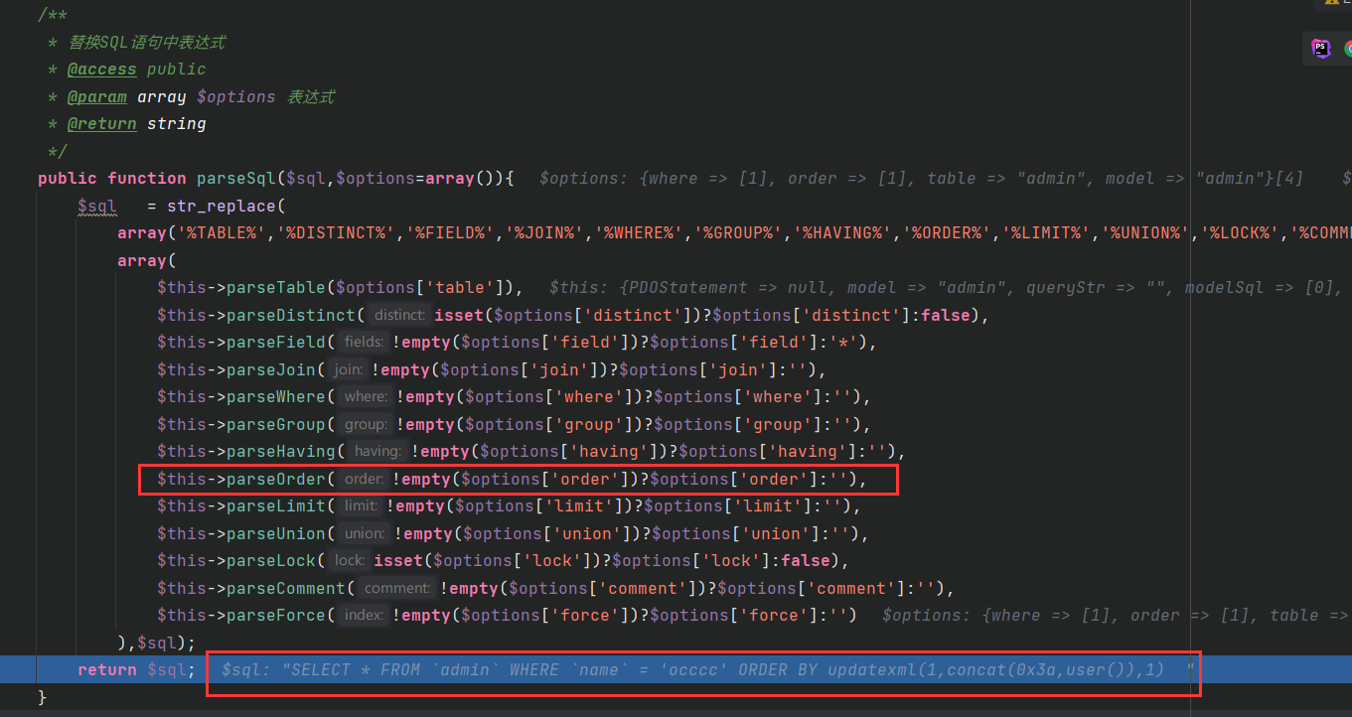Screen dimensions: 1352x717
Task: Open the file in PhpStorm built-in preview
Action: click(1320, 48)
